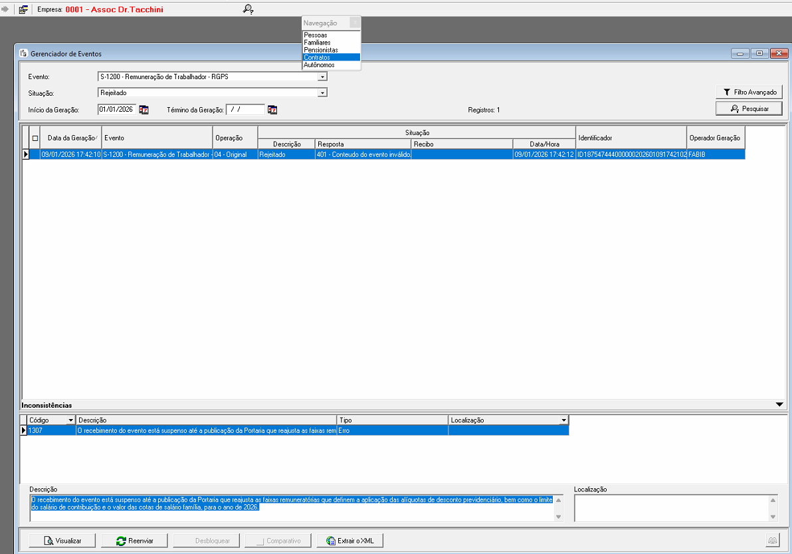The height and width of the screenshot is (554, 792).
Task: Click the company selector icon beside Empresa
Action: coord(23,9)
